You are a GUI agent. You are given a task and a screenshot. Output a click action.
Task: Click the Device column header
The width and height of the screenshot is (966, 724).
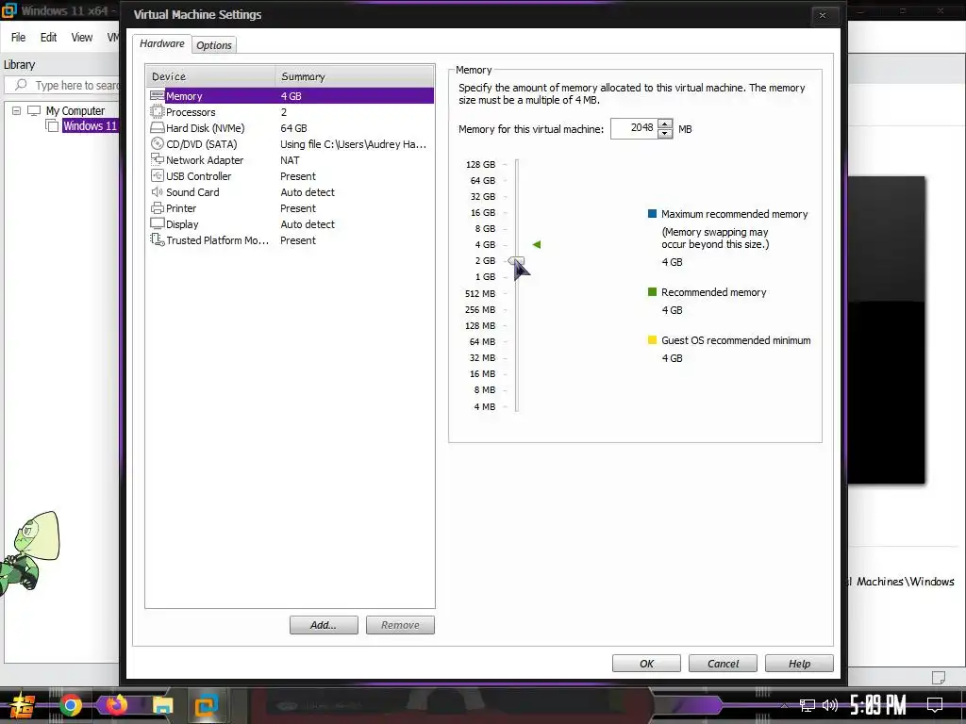(x=210, y=76)
